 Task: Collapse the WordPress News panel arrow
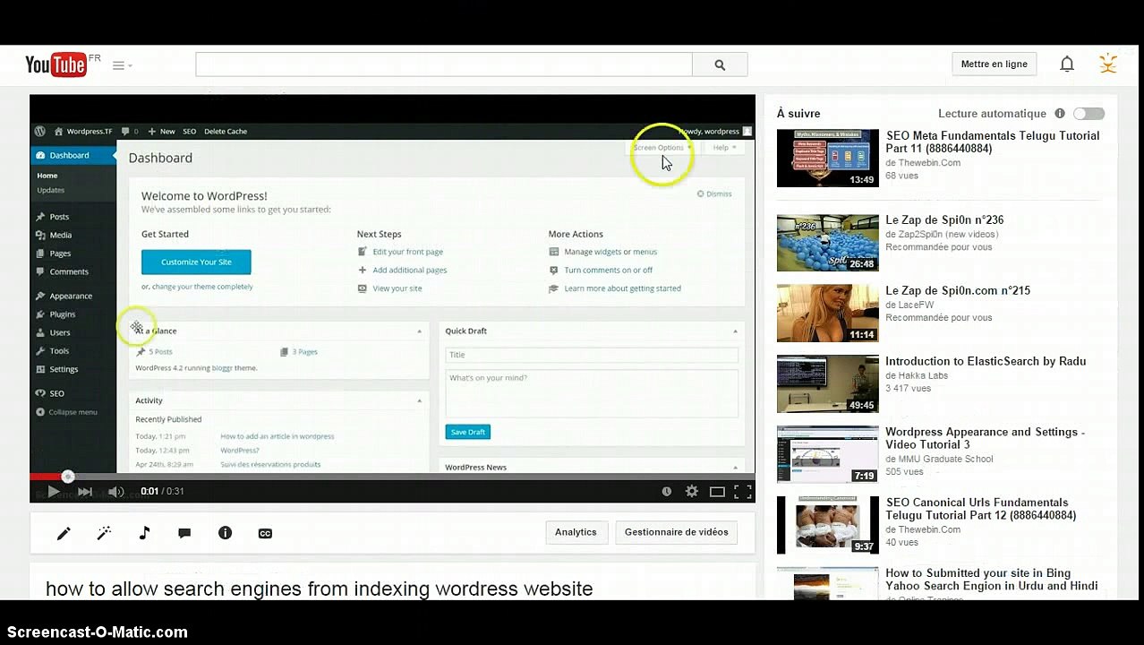click(735, 468)
